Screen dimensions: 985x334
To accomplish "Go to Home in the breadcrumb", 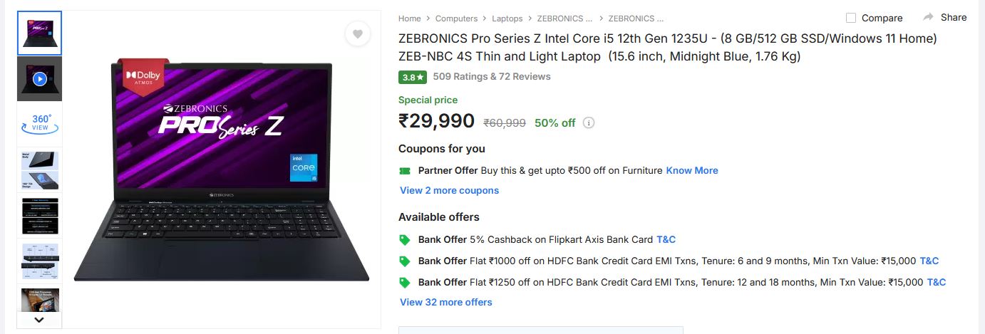I will (409, 19).
